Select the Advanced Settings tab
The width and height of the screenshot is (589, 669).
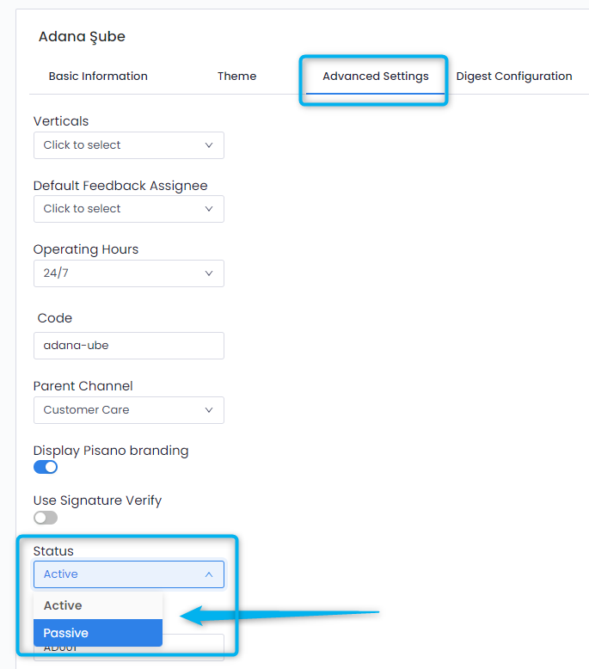click(375, 77)
